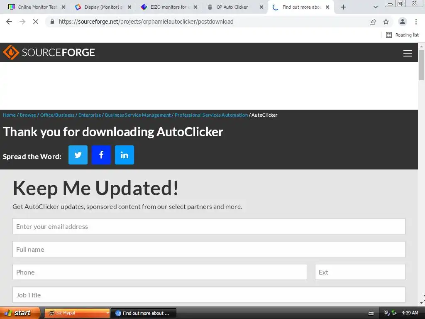Open the Browse breadcrumb link
The image size is (425, 319).
(28, 115)
